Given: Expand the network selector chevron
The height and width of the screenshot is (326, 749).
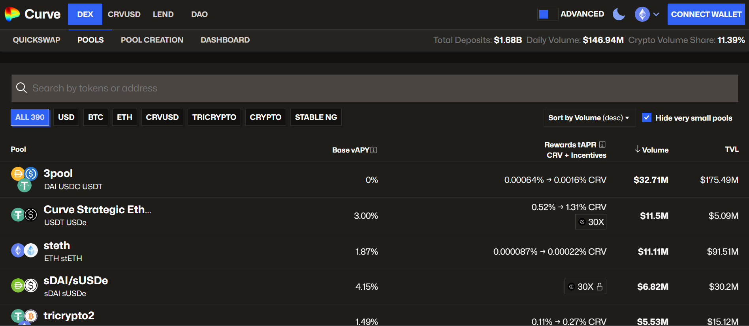Looking at the screenshot, I should [656, 14].
